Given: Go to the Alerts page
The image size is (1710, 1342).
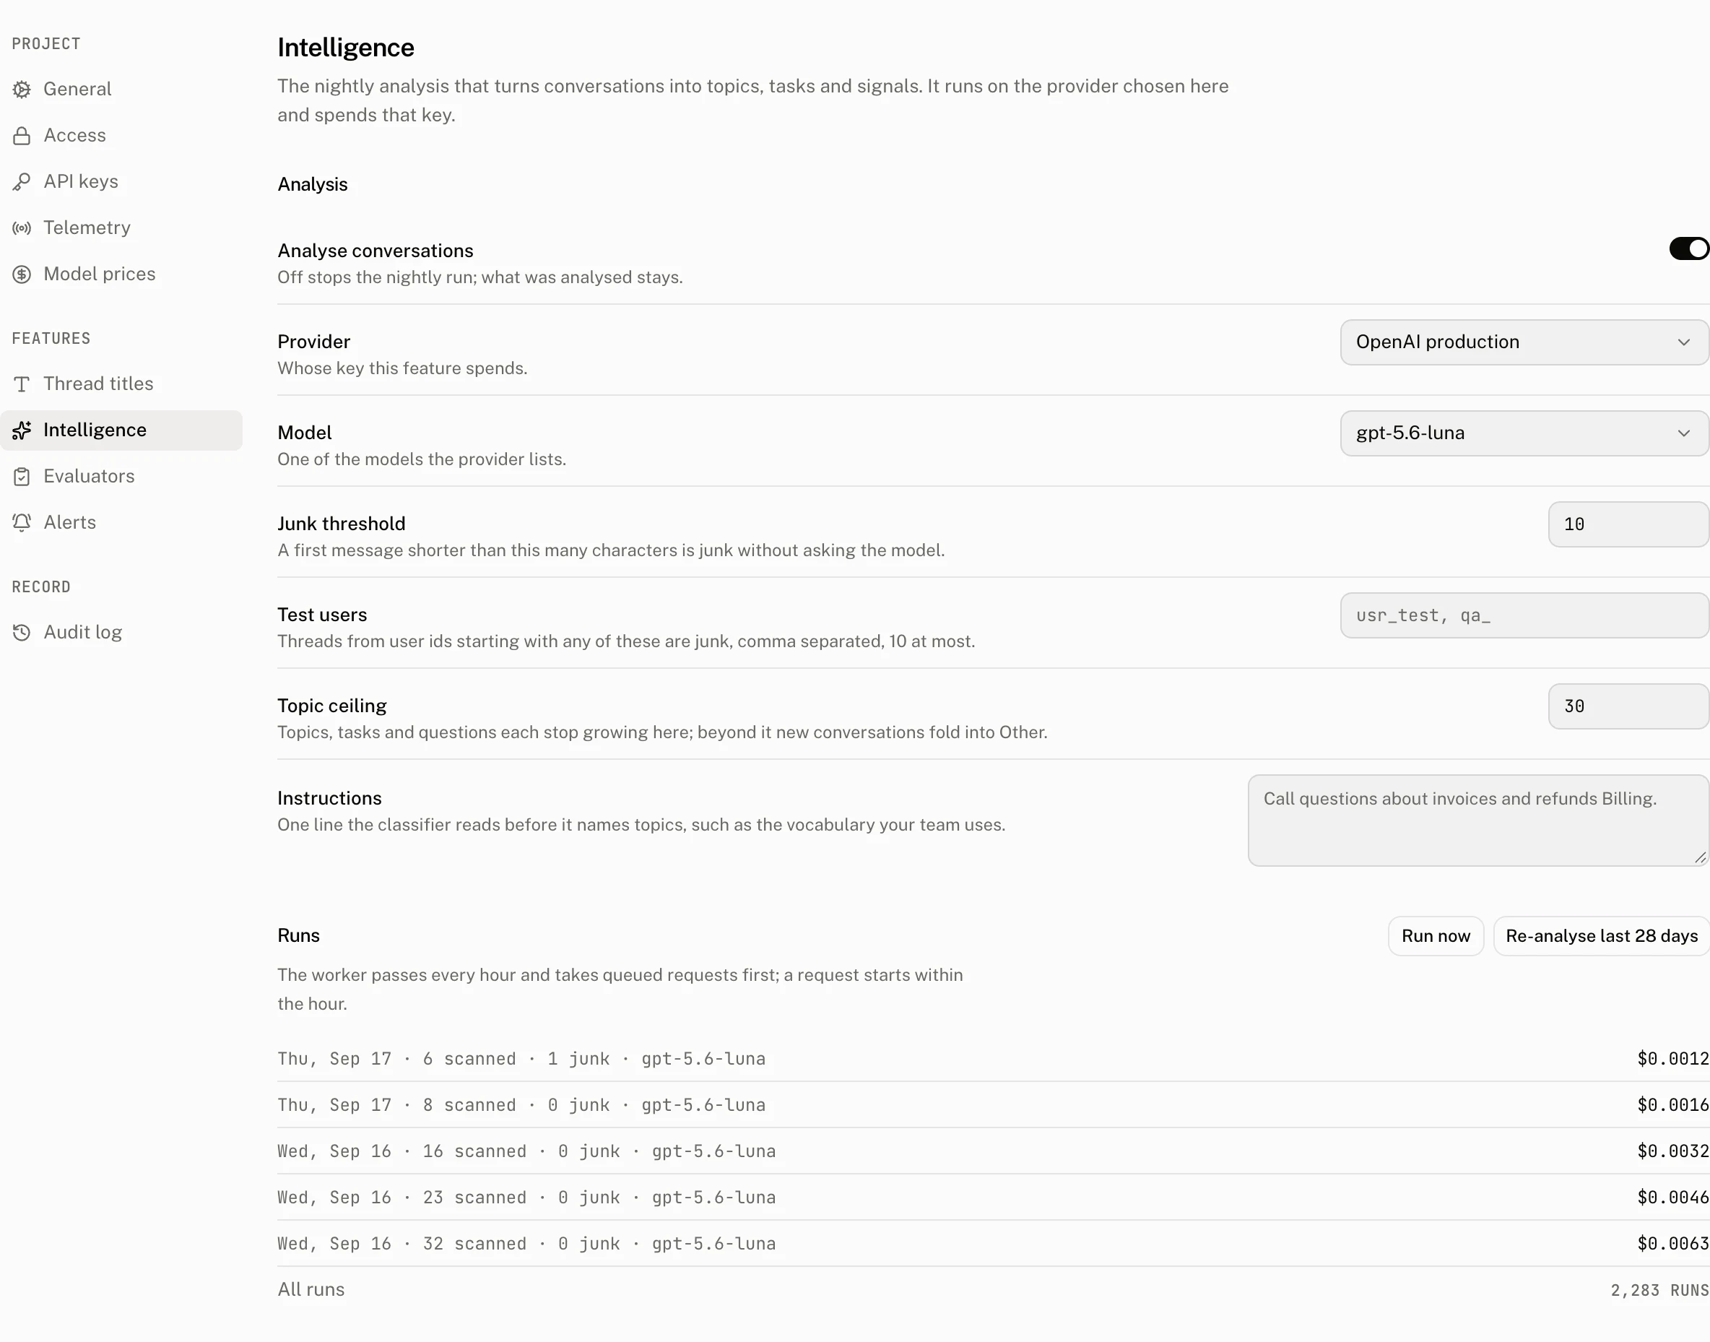Looking at the screenshot, I should [121, 523].
